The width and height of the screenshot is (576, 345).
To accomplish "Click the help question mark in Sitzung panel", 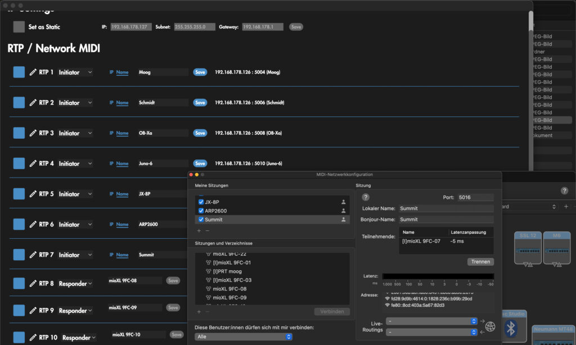I will [366, 197].
